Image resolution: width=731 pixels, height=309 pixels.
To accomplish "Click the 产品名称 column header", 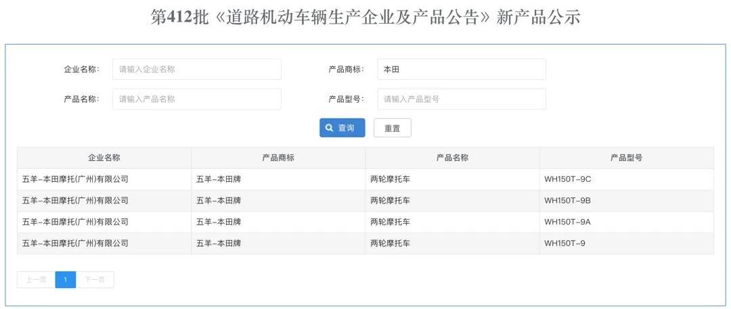I will pos(453,158).
